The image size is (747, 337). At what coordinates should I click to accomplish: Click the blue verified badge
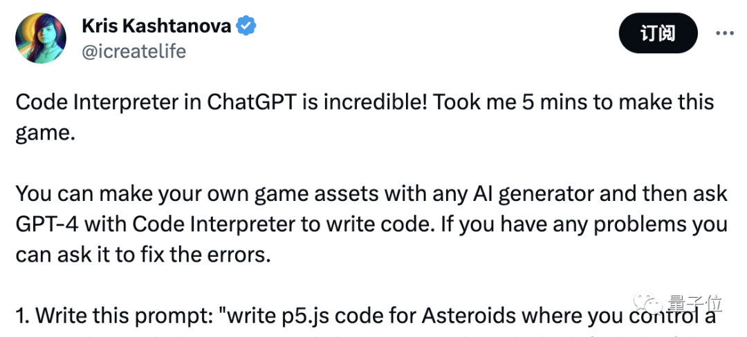coord(246,26)
